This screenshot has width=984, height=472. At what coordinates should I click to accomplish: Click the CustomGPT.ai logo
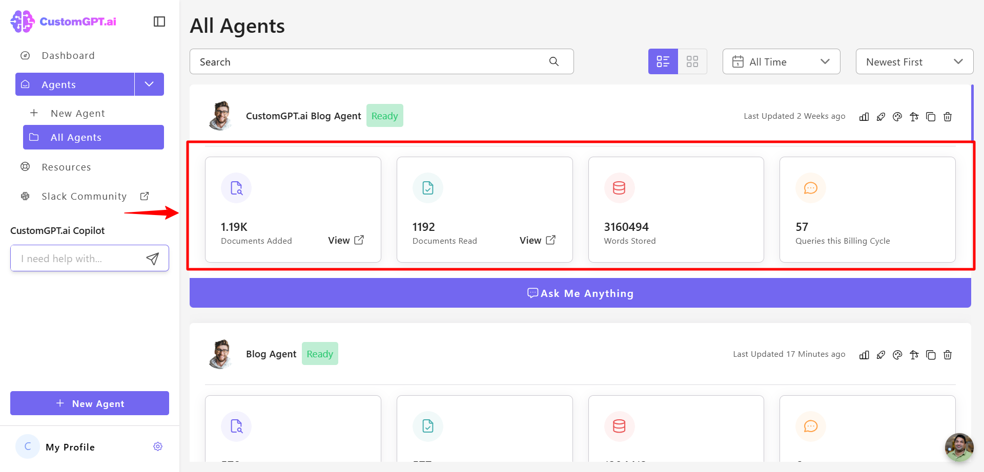pos(64,22)
